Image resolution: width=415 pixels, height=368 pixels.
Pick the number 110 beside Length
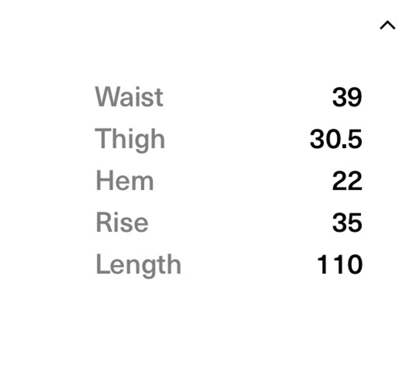[x=339, y=265]
